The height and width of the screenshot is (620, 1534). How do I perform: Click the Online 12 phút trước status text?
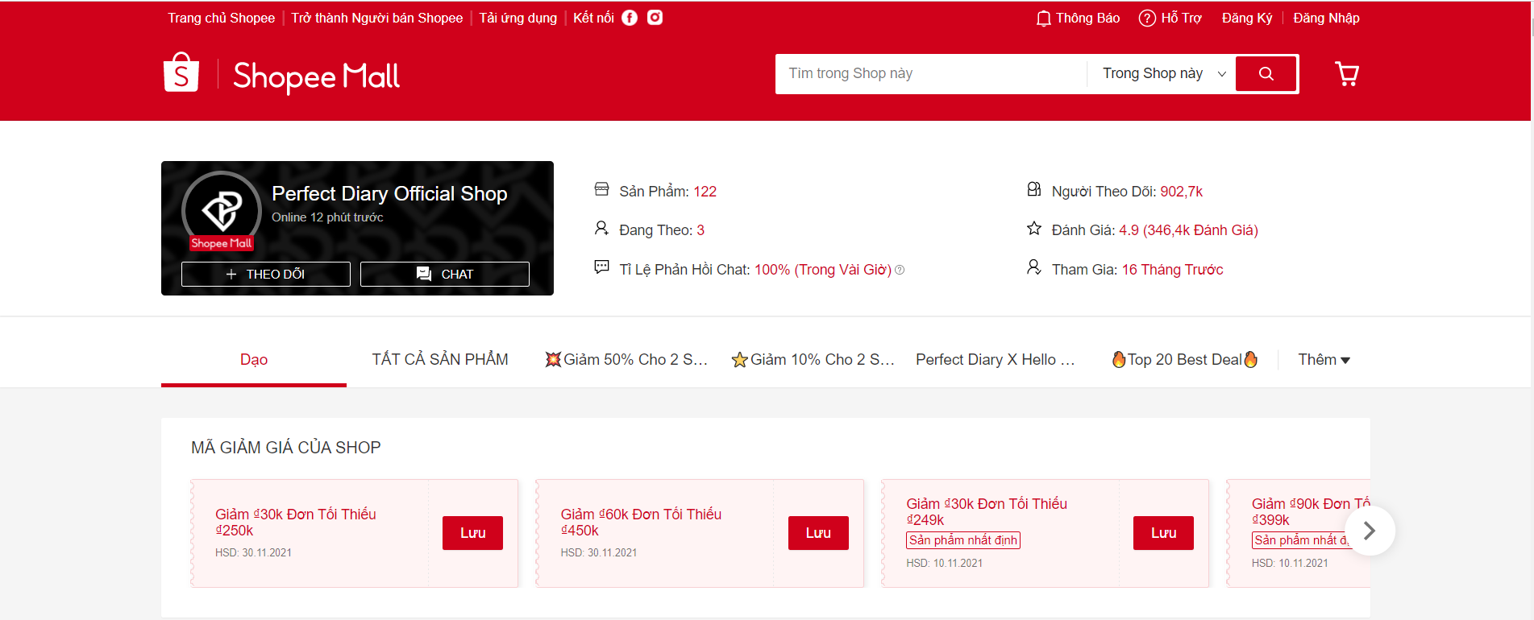327,217
